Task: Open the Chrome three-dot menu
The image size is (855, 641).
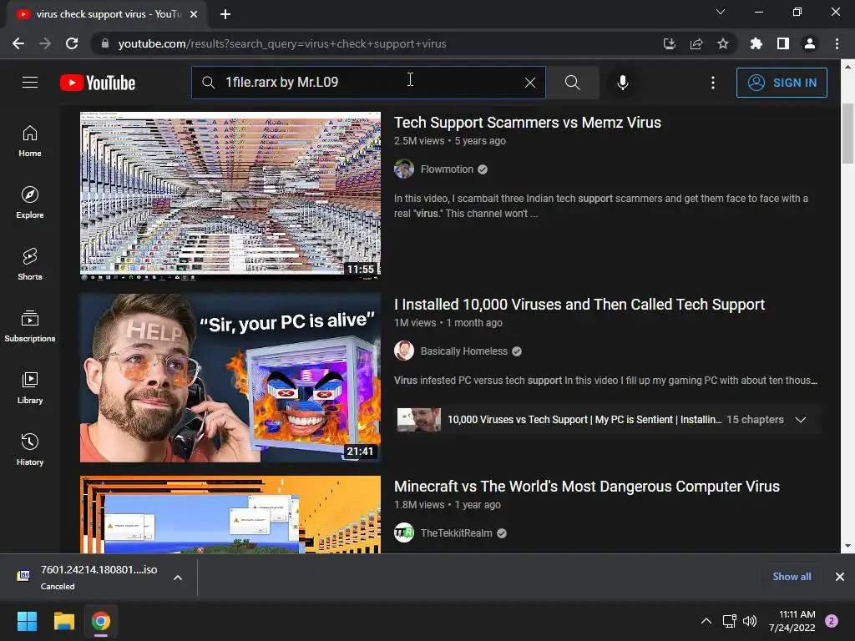Action: tap(837, 43)
